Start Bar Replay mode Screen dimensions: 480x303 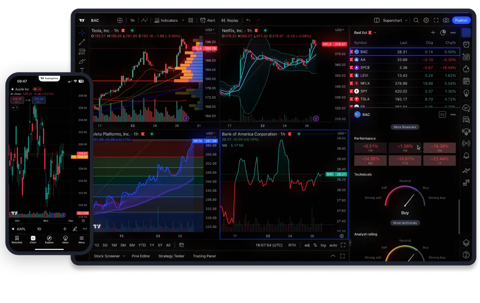[x=230, y=20]
